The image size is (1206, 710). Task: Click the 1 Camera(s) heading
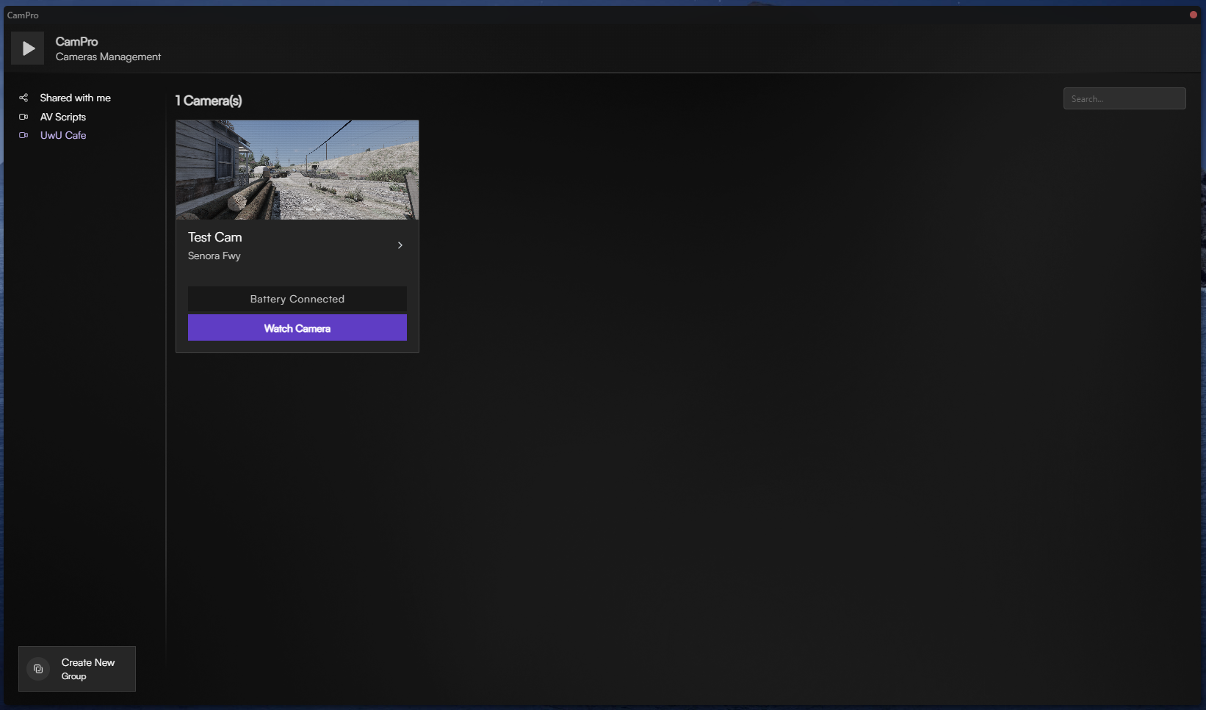click(209, 101)
